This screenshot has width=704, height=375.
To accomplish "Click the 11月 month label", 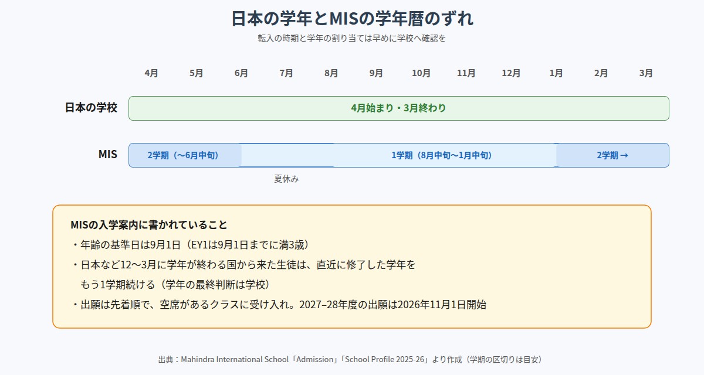I will pos(466,73).
